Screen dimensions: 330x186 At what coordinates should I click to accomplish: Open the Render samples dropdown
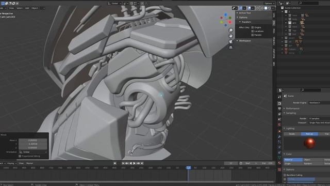pos(319,118)
